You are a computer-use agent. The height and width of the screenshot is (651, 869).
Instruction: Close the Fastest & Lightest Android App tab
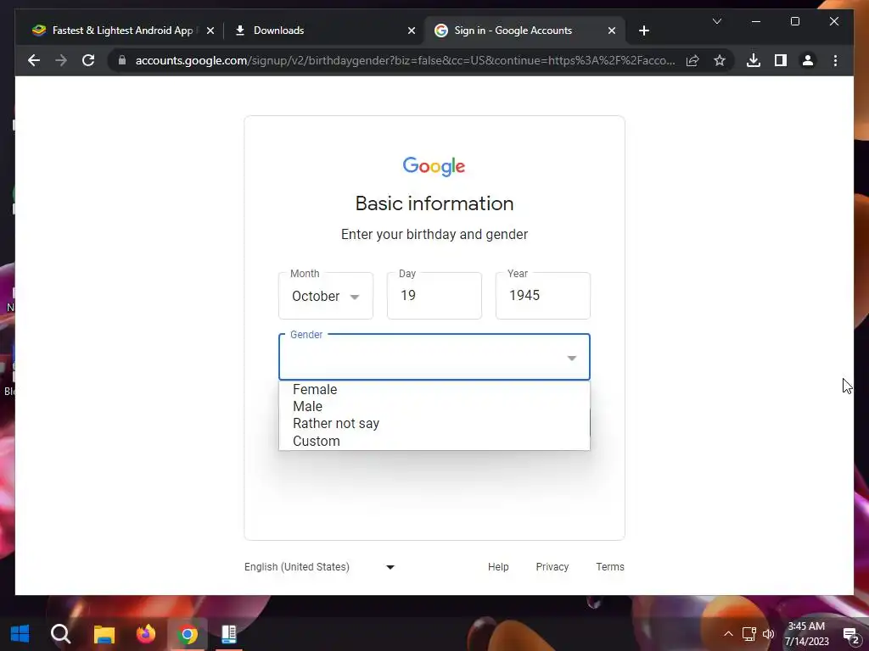pyautogui.click(x=210, y=31)
